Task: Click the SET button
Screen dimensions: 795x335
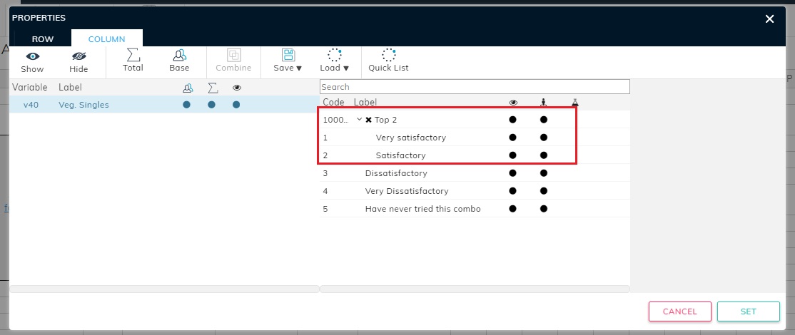Action: pos(749,311)
